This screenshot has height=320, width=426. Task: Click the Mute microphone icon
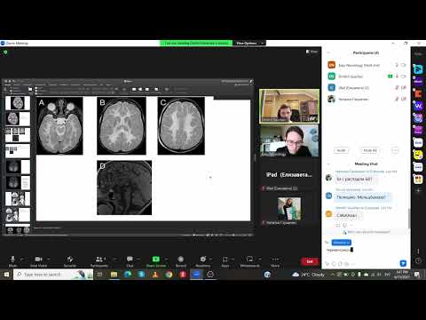[12, 260]
